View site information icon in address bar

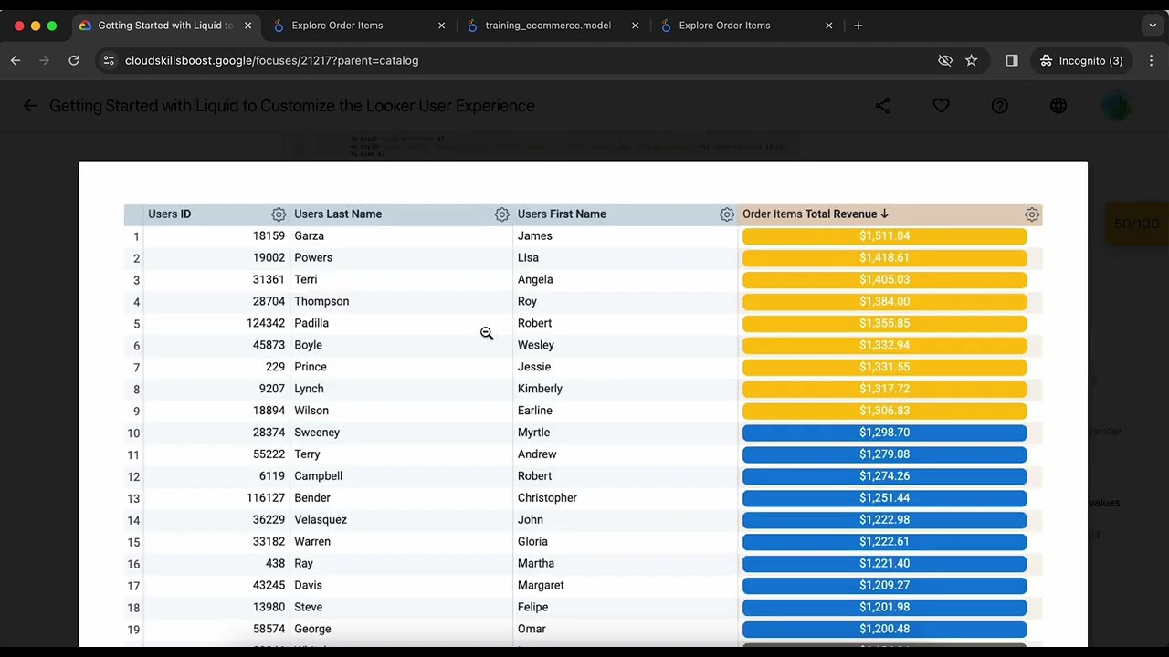[109, 60]
